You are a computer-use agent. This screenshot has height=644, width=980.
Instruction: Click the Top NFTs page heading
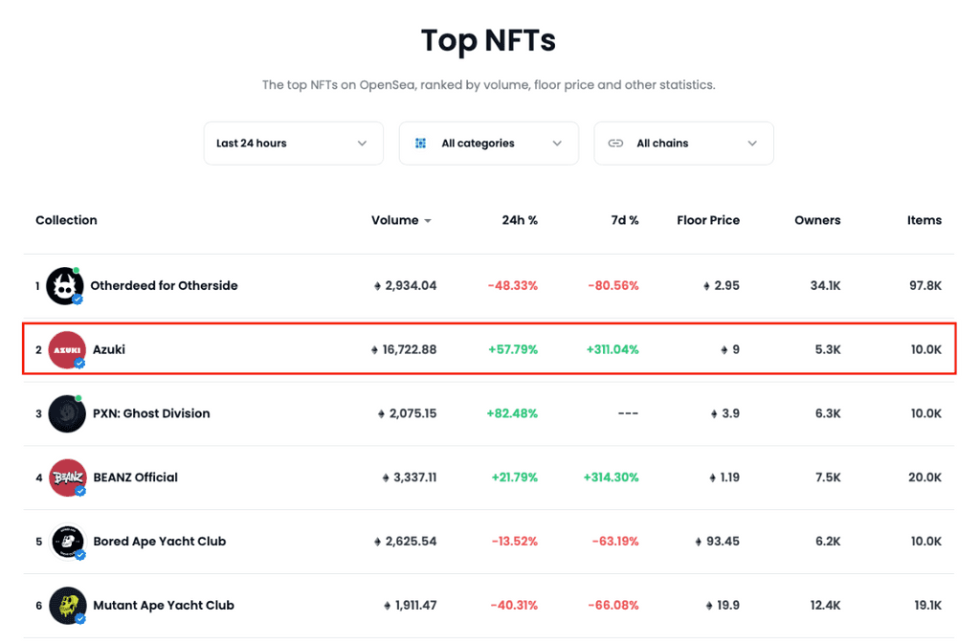pyautogui.click(x=489, y=40)
